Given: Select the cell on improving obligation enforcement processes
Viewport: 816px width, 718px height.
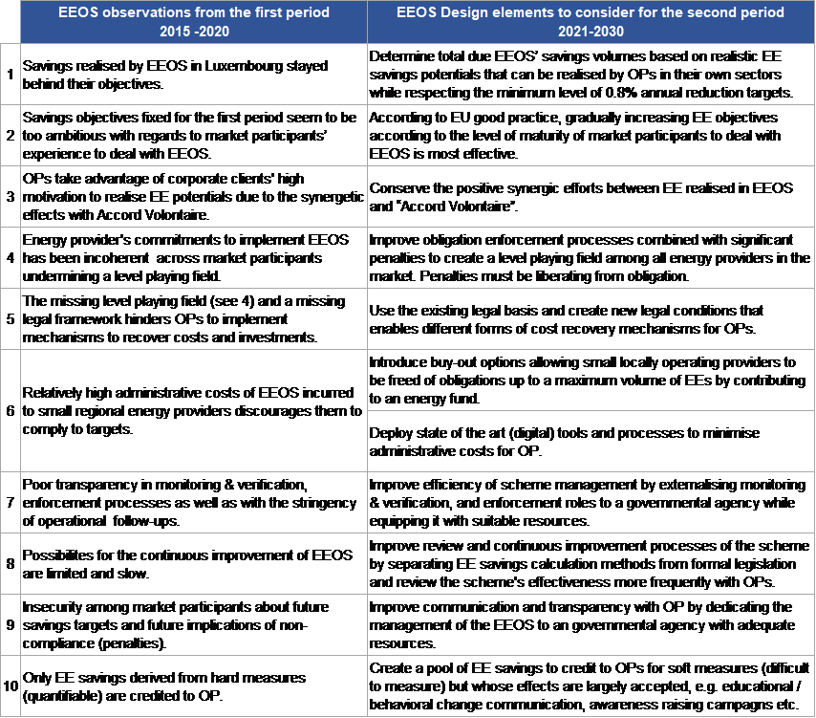Looking at the screenshot, I should [x=591, y=256].
